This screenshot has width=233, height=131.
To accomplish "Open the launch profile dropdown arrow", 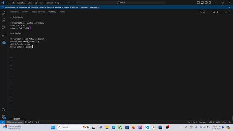I will click(210, 12).
